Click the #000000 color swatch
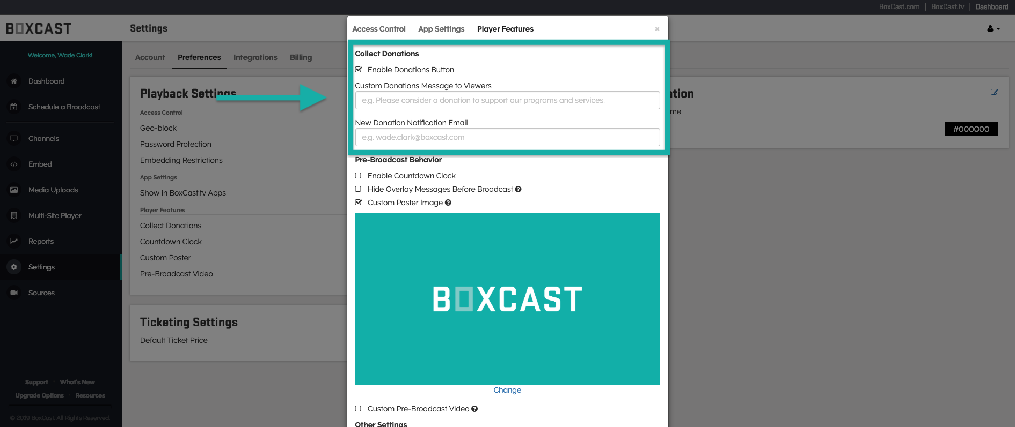 tap(971, 129)
